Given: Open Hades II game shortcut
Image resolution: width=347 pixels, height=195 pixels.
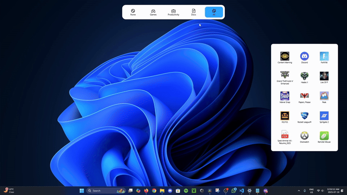Looking at the screenshot, I should tap(304, 76).
